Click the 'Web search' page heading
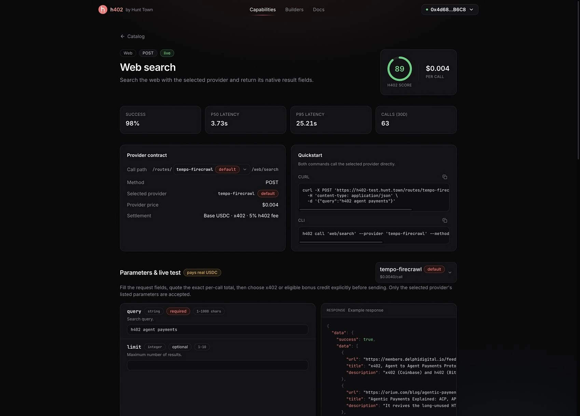 [x=148, y=67]
